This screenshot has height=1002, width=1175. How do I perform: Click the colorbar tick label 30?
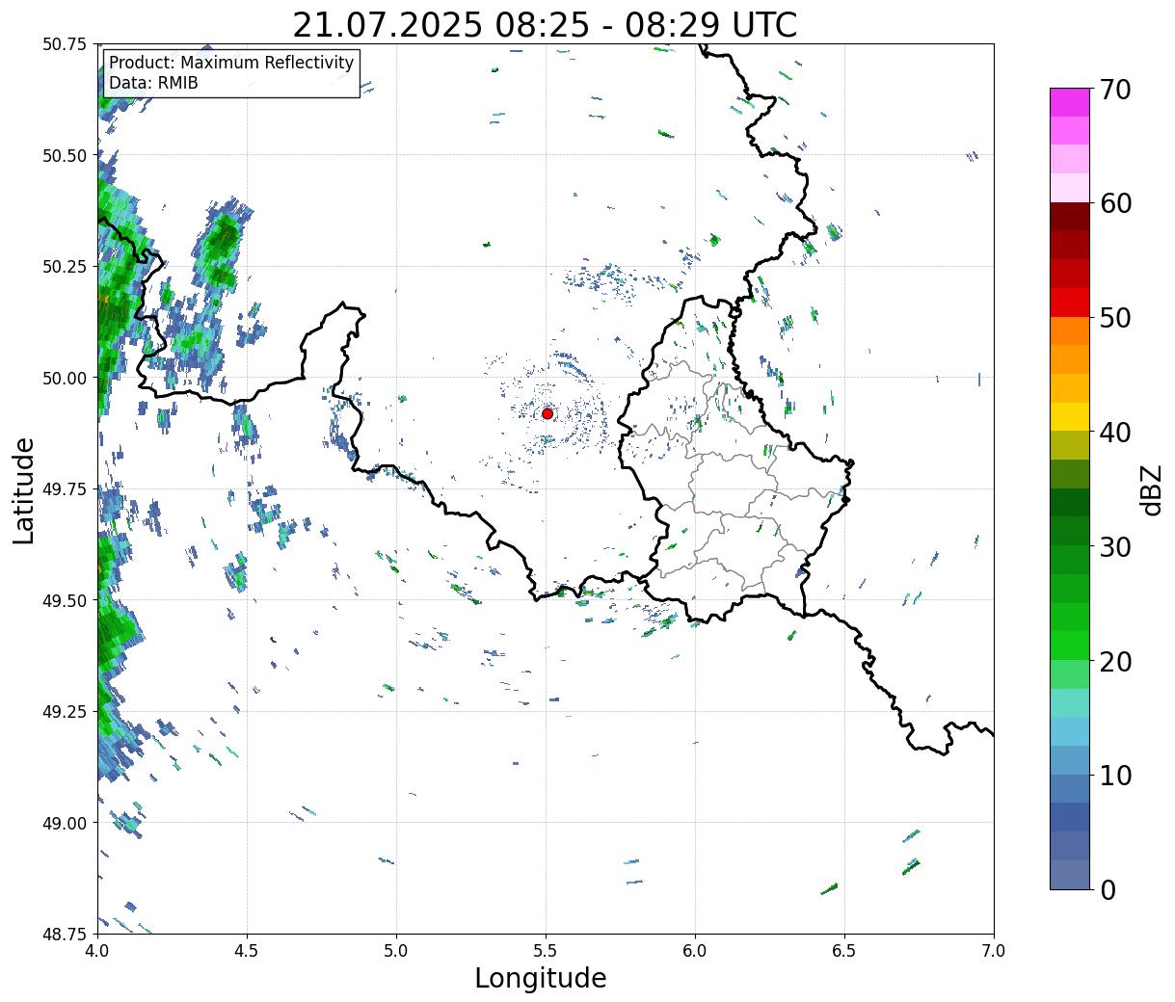(1116, 547)
